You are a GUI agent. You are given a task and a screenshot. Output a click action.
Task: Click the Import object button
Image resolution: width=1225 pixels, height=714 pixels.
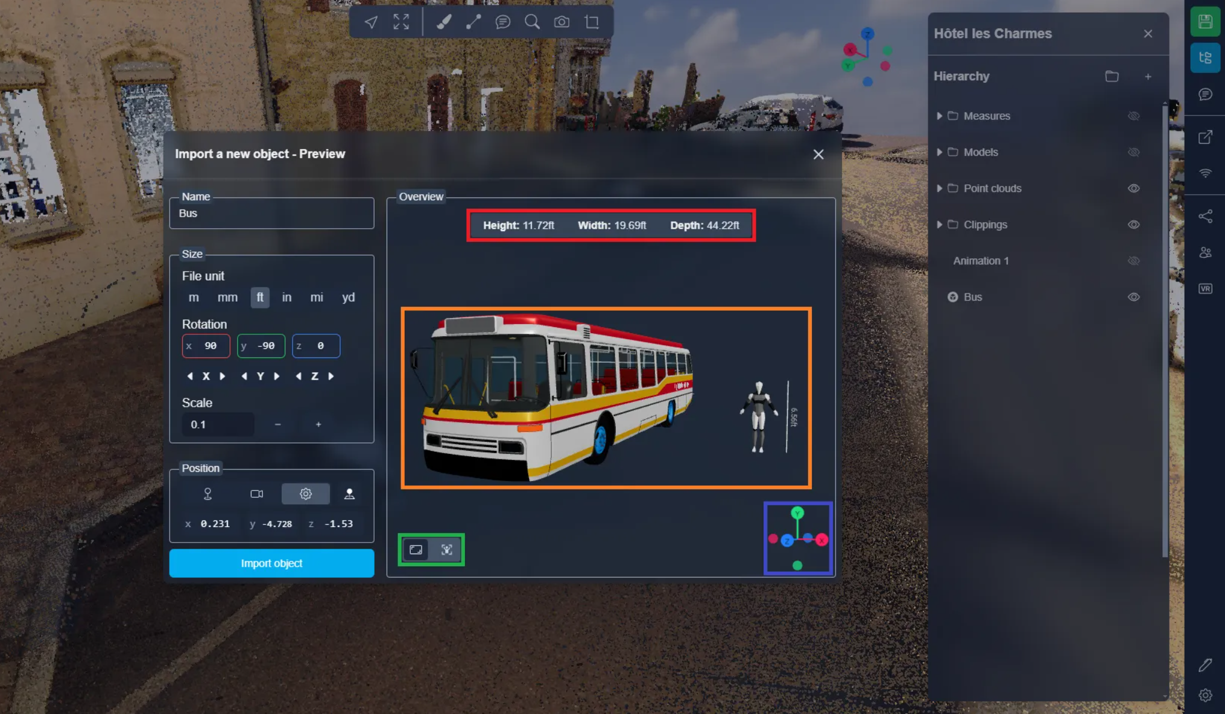coord(271,563)
